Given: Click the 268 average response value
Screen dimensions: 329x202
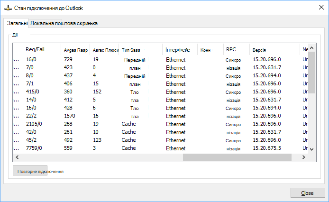Looking at the screenshot, I should point(68,124).
